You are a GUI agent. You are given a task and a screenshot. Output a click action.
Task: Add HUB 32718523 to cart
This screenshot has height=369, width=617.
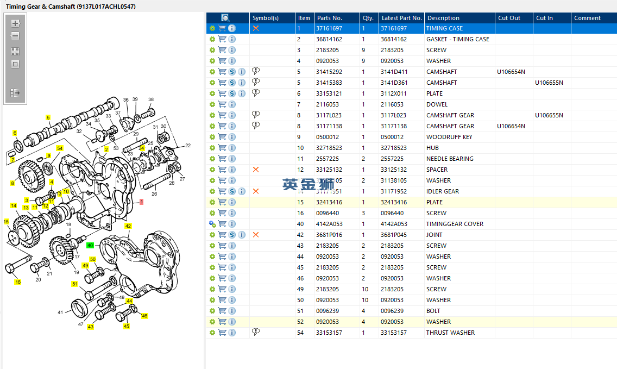222,148
